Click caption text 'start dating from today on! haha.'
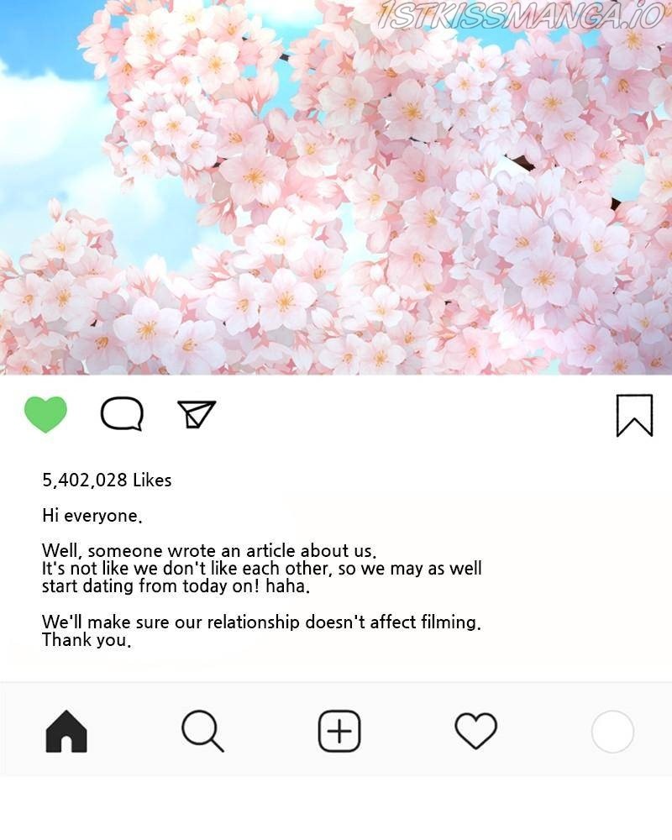Screen dimensions: 672x840 [x=176, y=586]
